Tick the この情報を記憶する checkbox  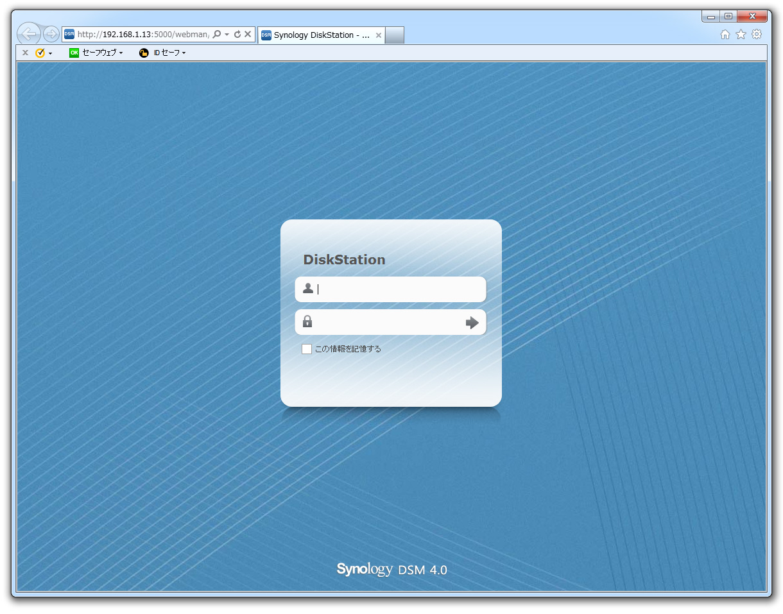coord(307,349)
